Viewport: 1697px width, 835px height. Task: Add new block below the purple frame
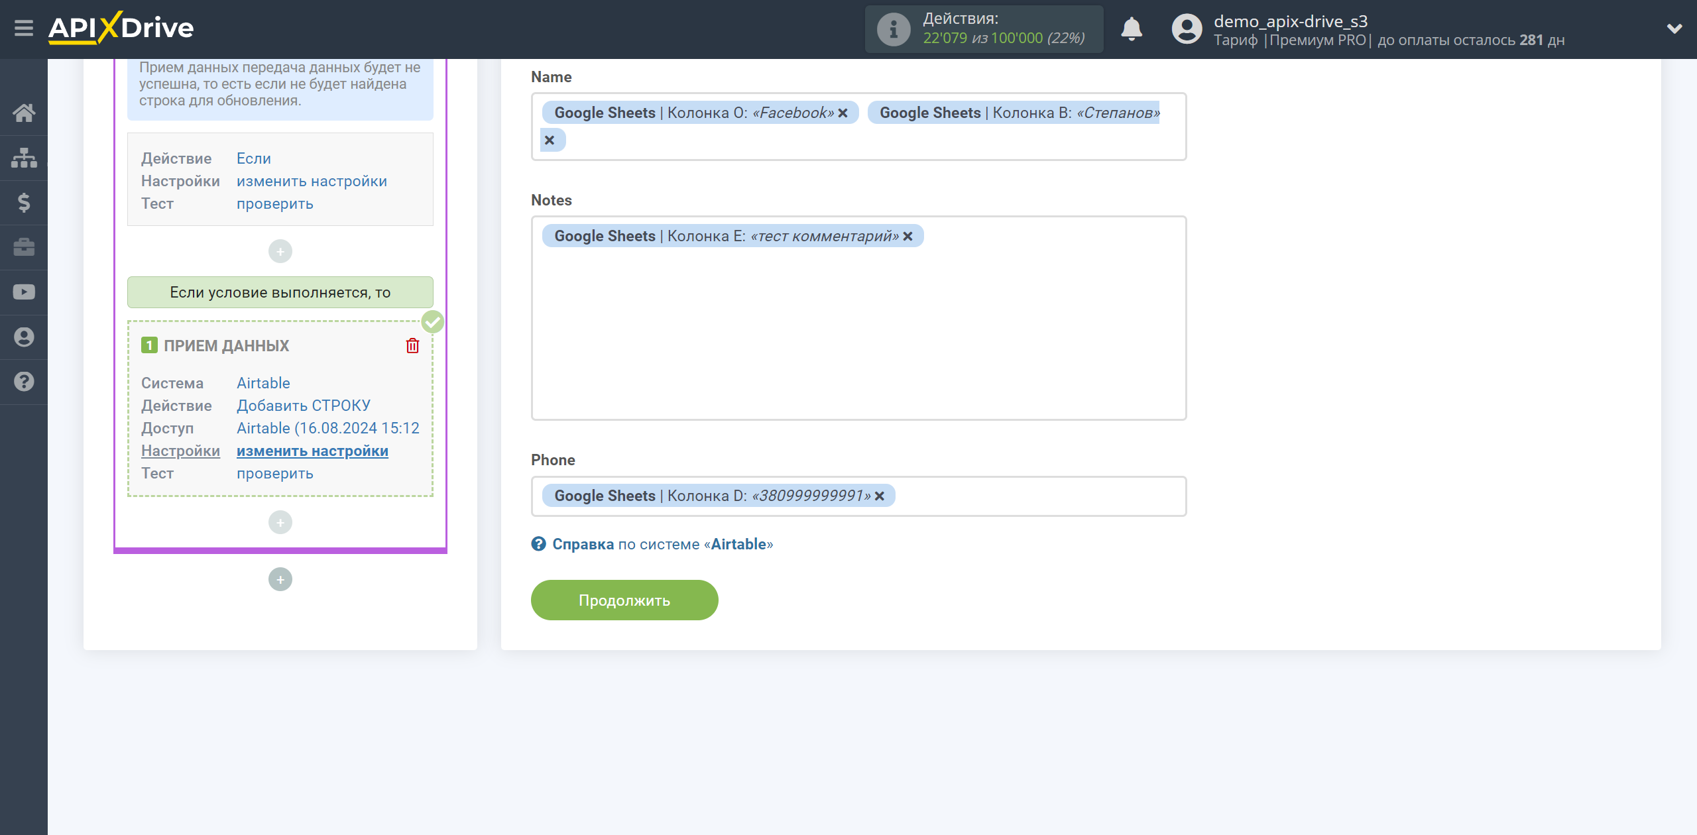tap(280, 580)
